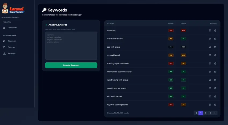The height and width of the screenshot is (125, 228).
Task: Click the actual #3 badge for monitor seo positions laravel
Action: [171, 72]
